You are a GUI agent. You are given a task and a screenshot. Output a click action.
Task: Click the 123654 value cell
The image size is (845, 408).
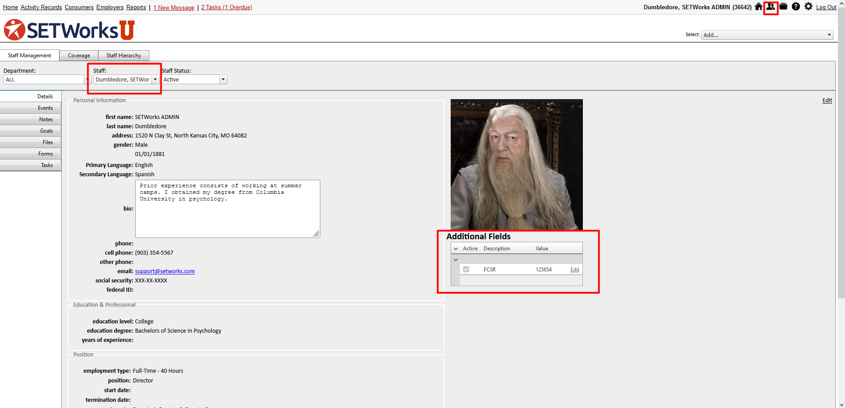[x=544, y=270]
